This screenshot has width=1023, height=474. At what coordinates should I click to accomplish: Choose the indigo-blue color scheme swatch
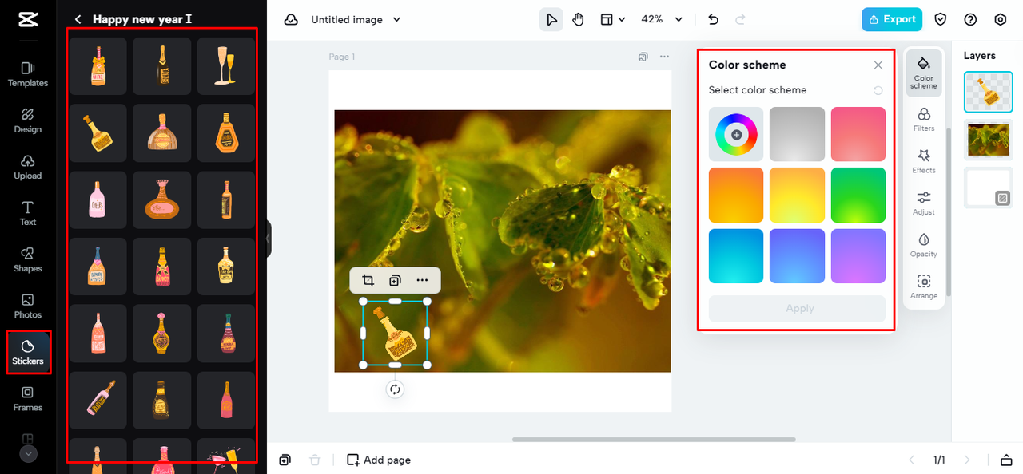[x=797, y=256]
